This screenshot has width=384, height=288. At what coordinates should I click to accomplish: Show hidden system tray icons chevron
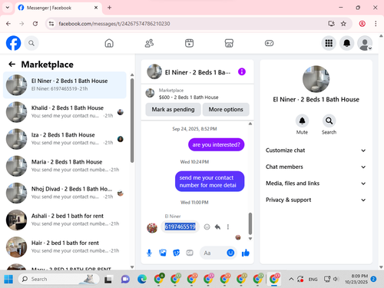(x=291, y=279)
